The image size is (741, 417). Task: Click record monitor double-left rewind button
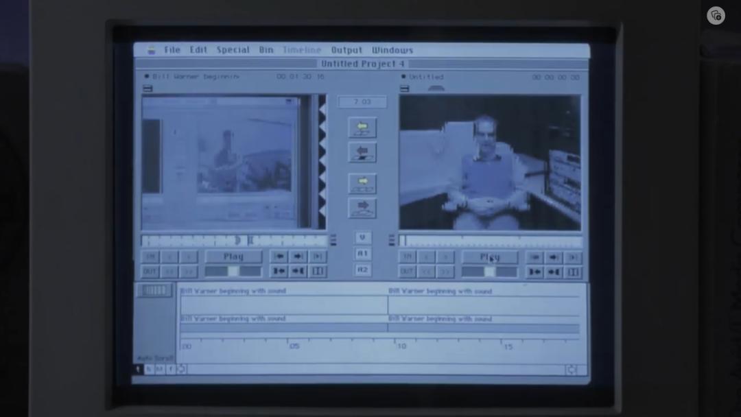[x=426, y=272]
